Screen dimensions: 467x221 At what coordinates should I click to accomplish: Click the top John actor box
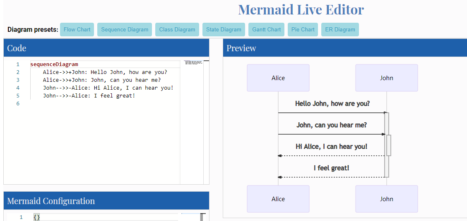click(386, 78)
